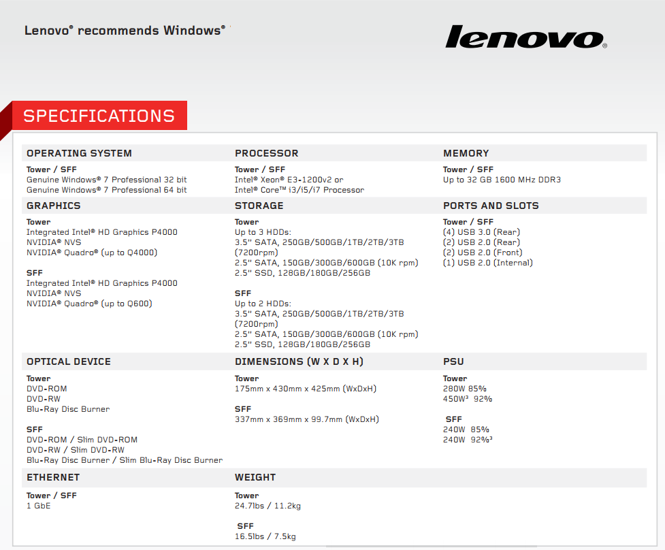Select the red SPECIFICATIONS banner title
This screenshot has width=665, height=550.
(x=99, y=116)
